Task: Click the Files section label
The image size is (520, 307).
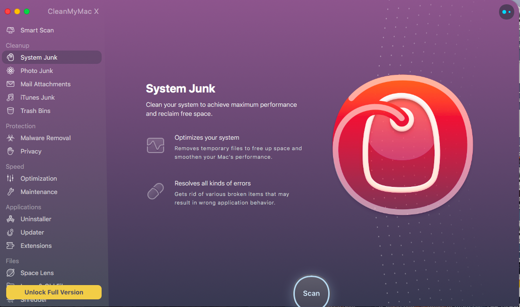Action: click(x=12, y=261)
